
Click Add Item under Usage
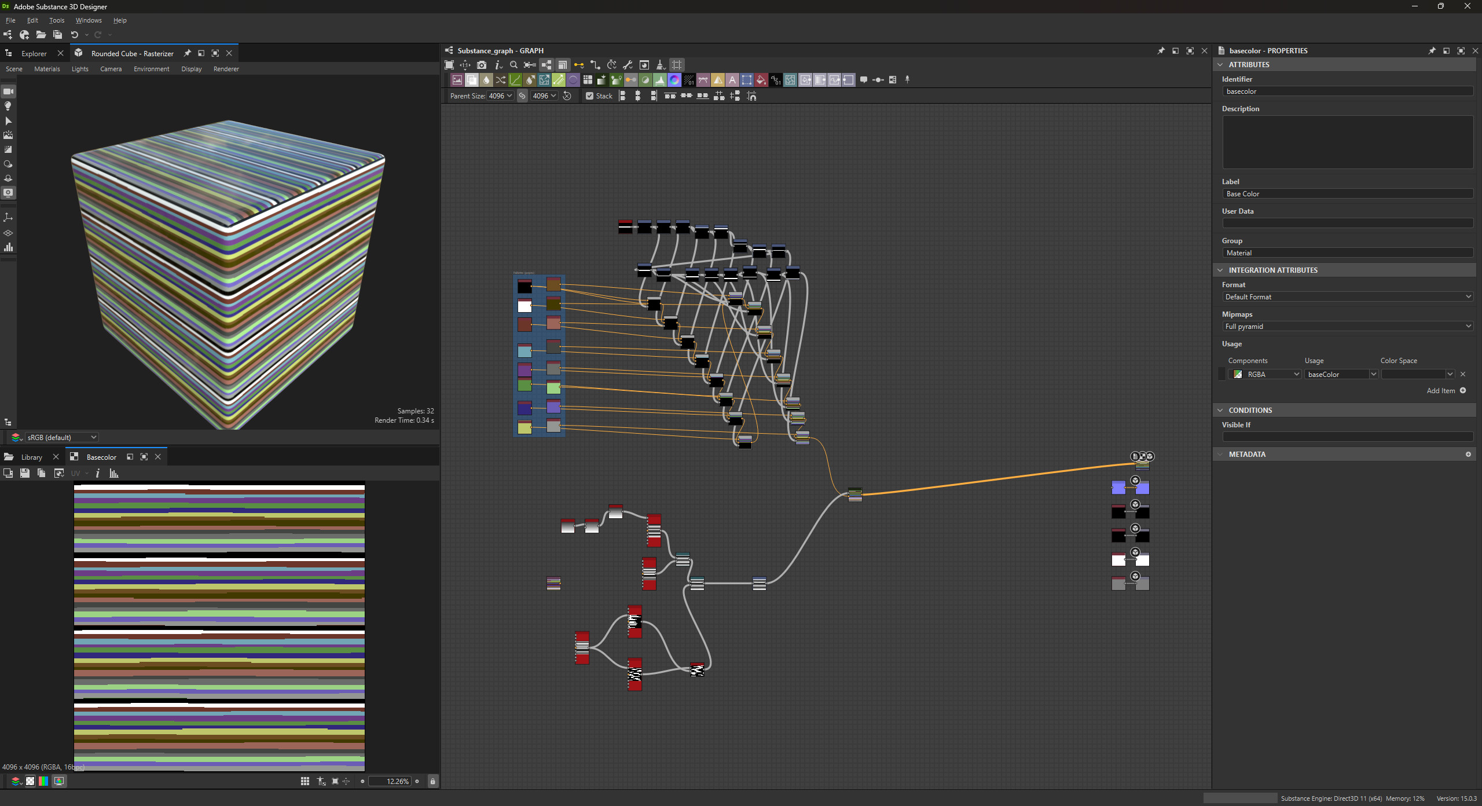[1446, 391]
